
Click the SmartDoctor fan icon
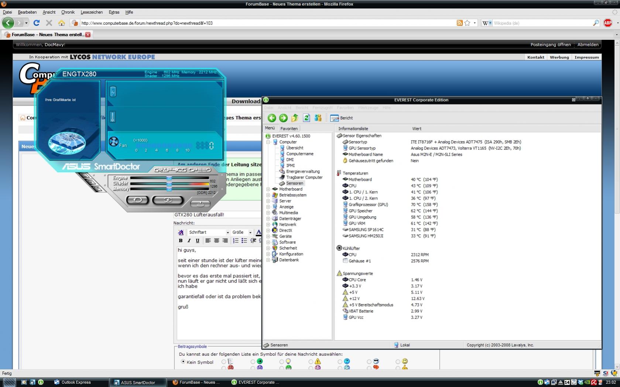[x=114, y=141]
